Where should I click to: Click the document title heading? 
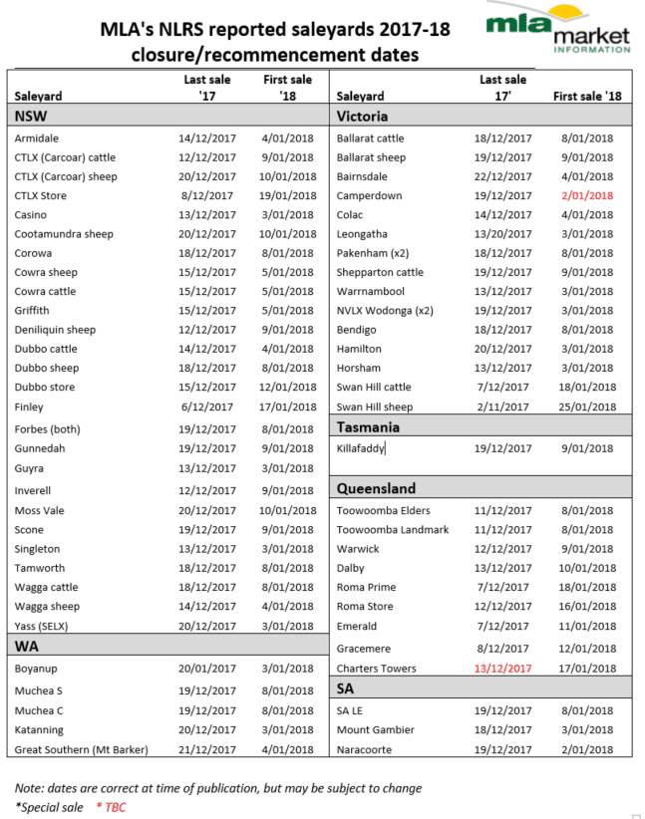coord(275,42)
